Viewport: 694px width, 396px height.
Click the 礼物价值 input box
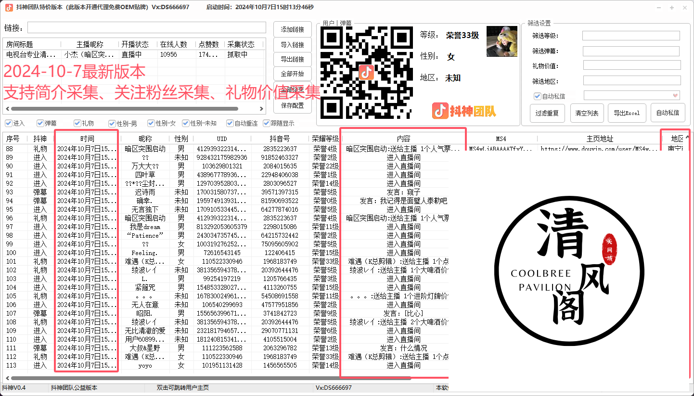(x=632, y=65)
